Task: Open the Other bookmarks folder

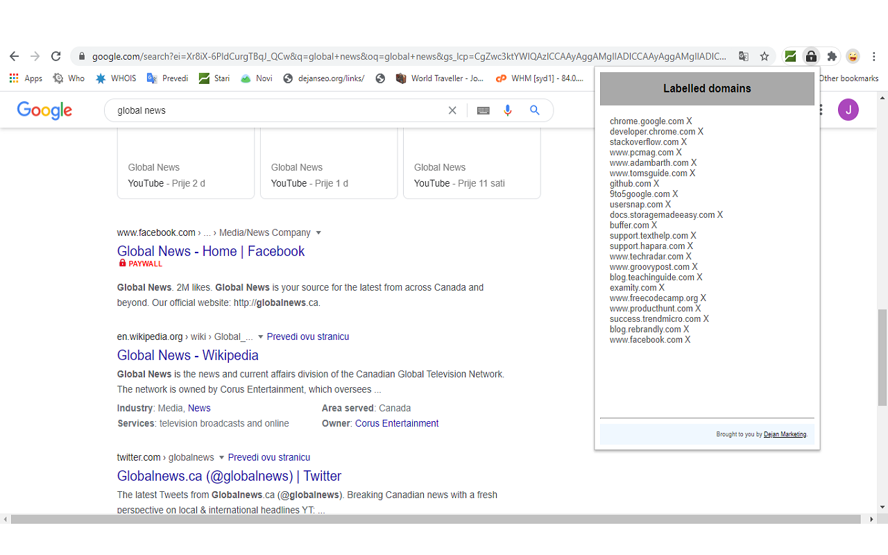Action: (x=848, y=78)
